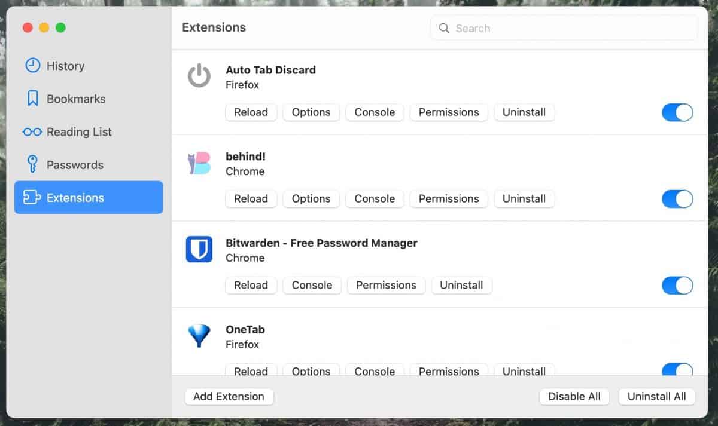
Task: Click the Bitwarden shield icon
Action: (199, 249)
